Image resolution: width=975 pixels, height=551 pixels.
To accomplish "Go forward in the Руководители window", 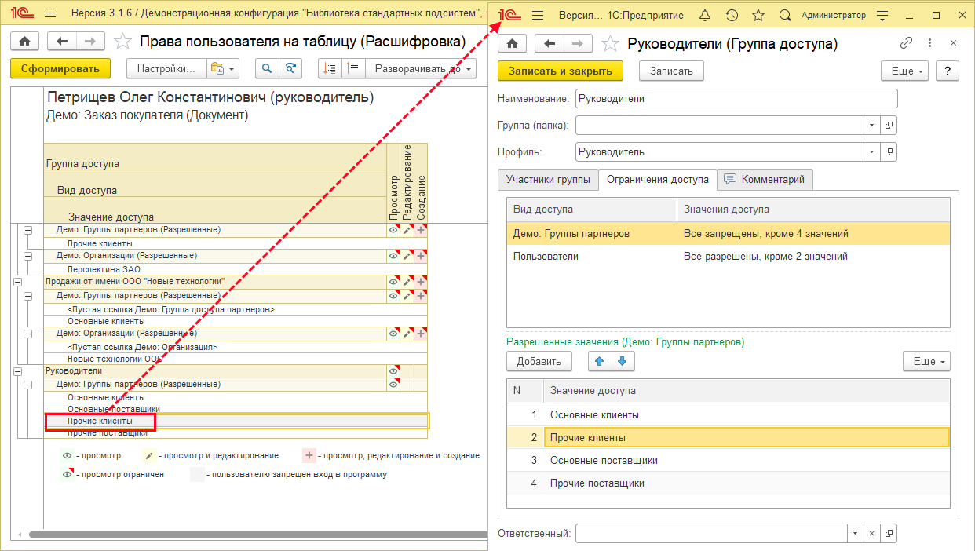I will pos(578,43).
